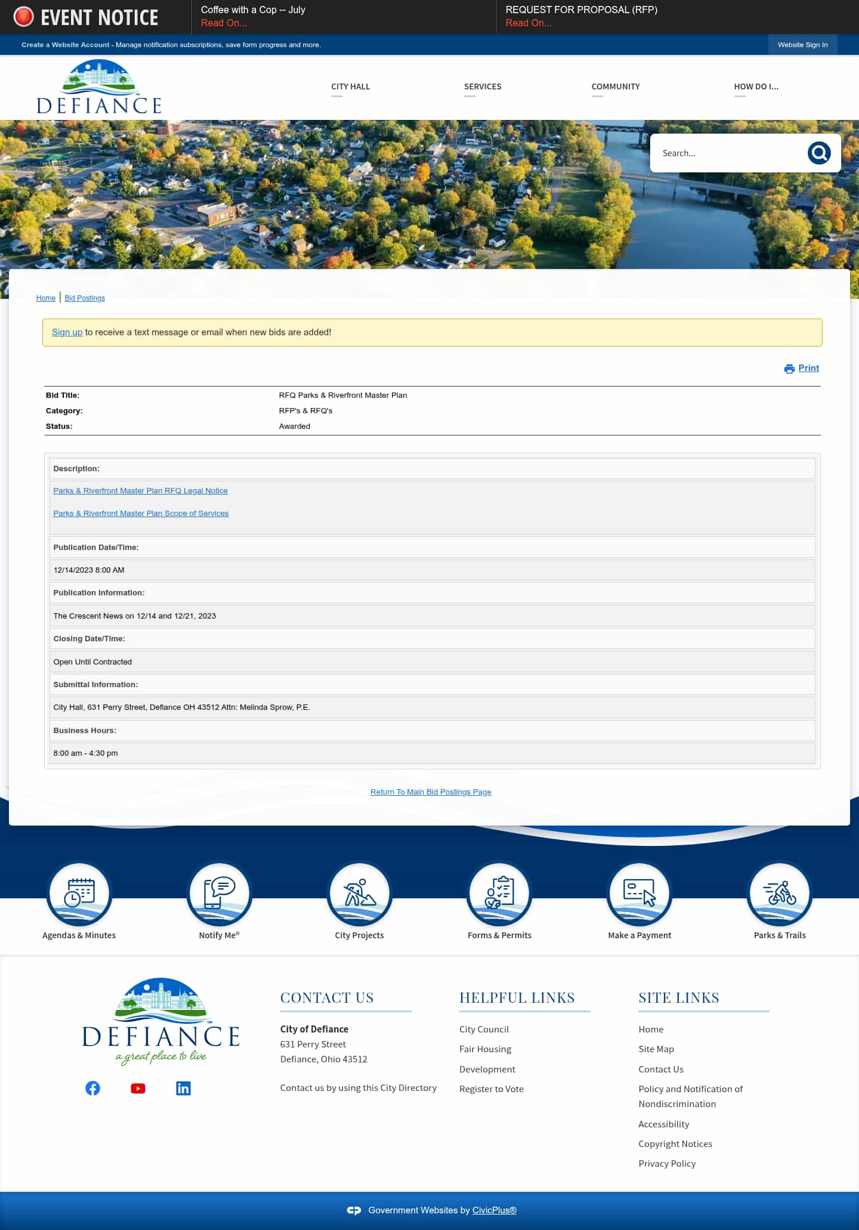Open Register to Vote link
The height and width of the screenshot is (1230, 859).
pyautogui.click(x=491, y=1089)
